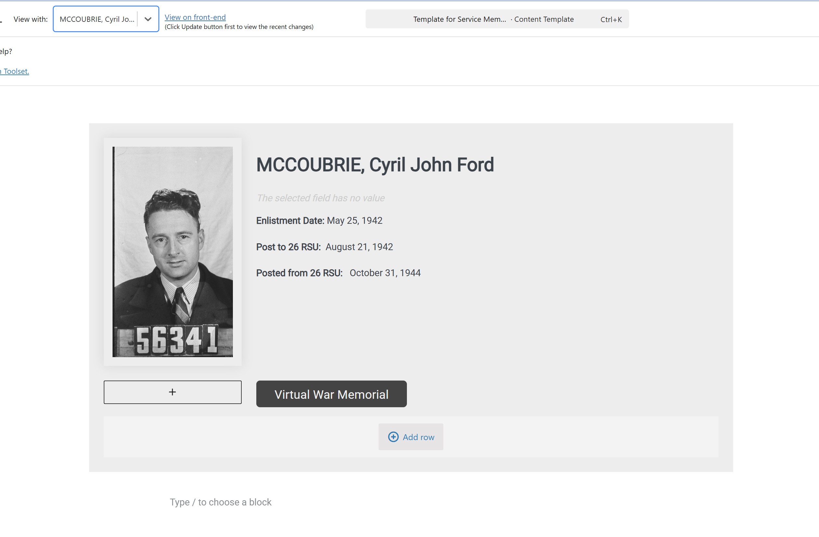Image resolution: width=819 pixels, height=537 pixels.
Task: Click the Posted from 26 RSU label
Action: (299, 273)
